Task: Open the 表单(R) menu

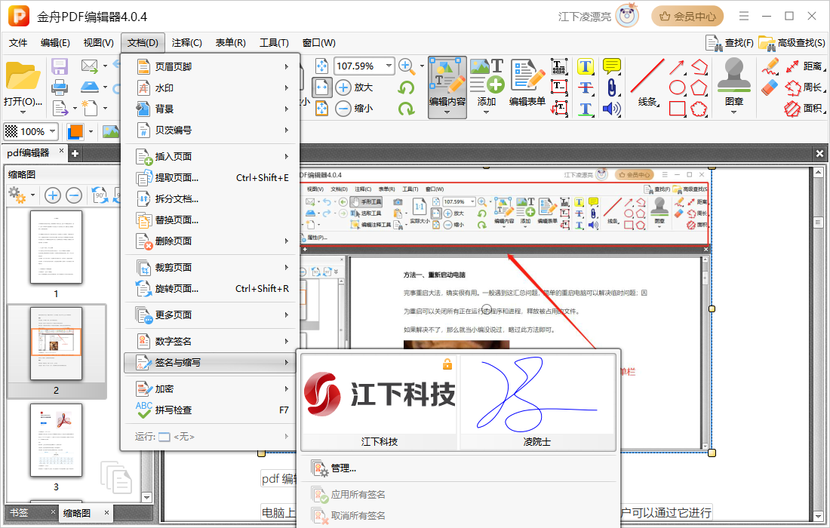Action: pos(230,43)
